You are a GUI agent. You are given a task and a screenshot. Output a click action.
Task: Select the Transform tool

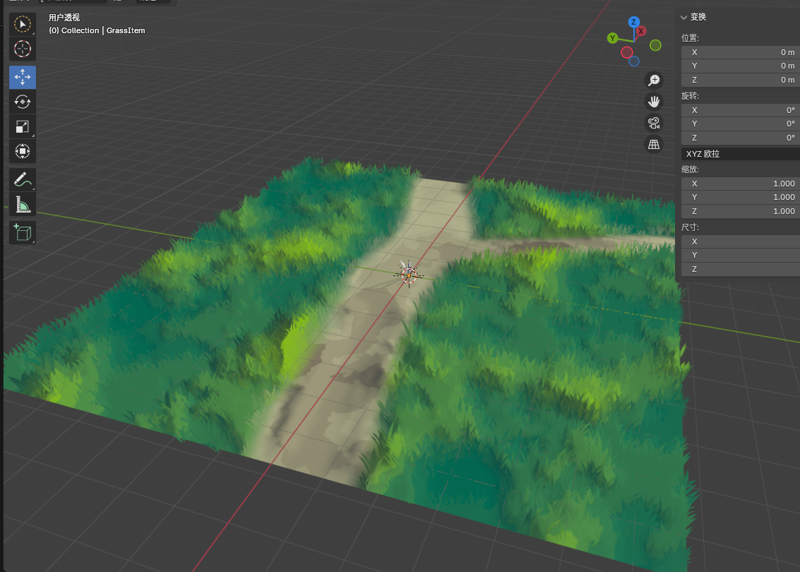(x=23, y=151)
